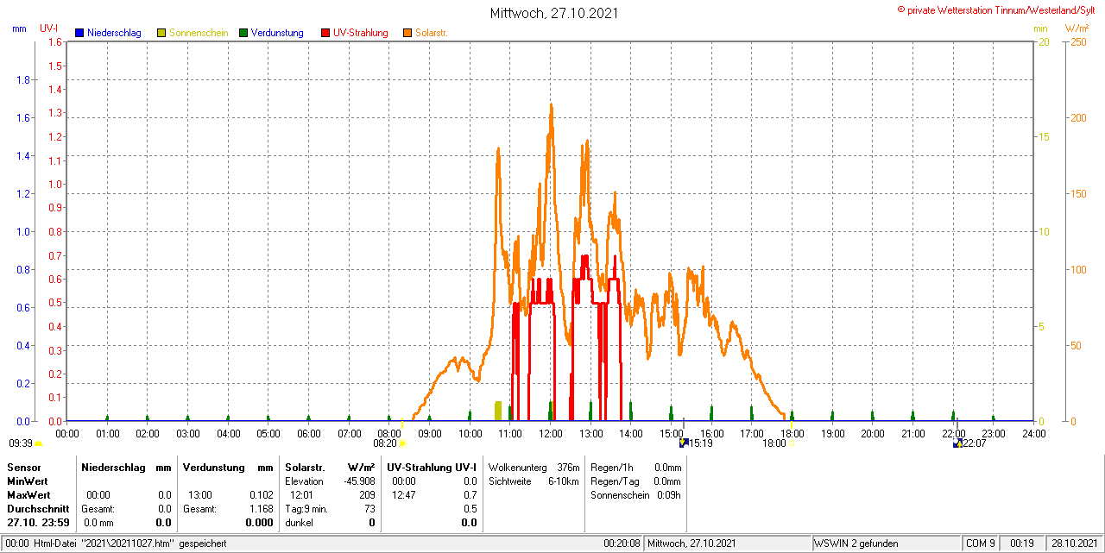Click the 22:07 moon time label
This screenshot has height=553, width=1105.
[x=974, y=443]
